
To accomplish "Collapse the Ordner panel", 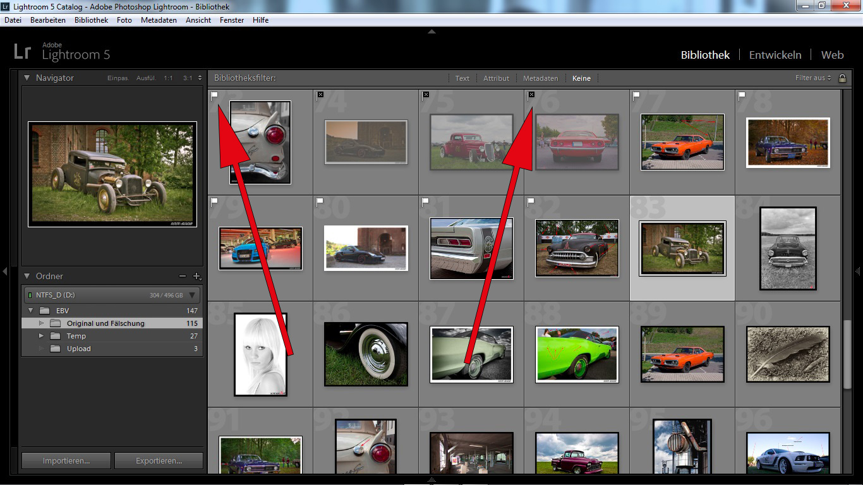I will (x=27, y=276).
